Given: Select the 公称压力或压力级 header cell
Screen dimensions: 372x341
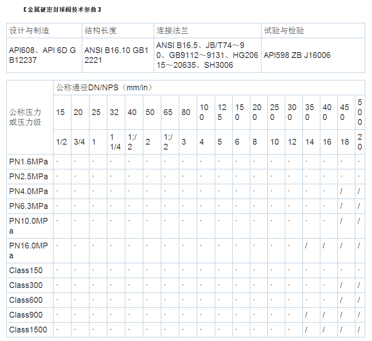Looking at the screenshot, I should click(x=25, y=117).
